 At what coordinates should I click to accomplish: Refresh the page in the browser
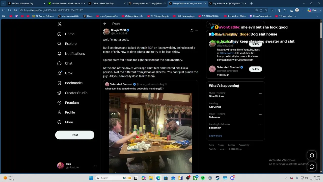[9, 10]
